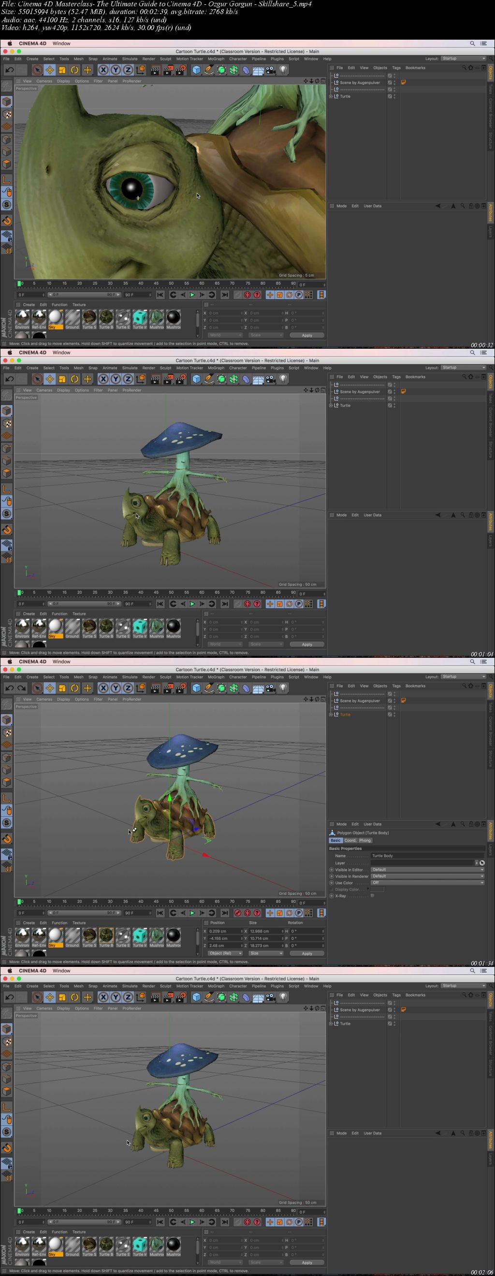
Task: Switch to Coord. tab in 00:01:34 frame
Action: 350,841
